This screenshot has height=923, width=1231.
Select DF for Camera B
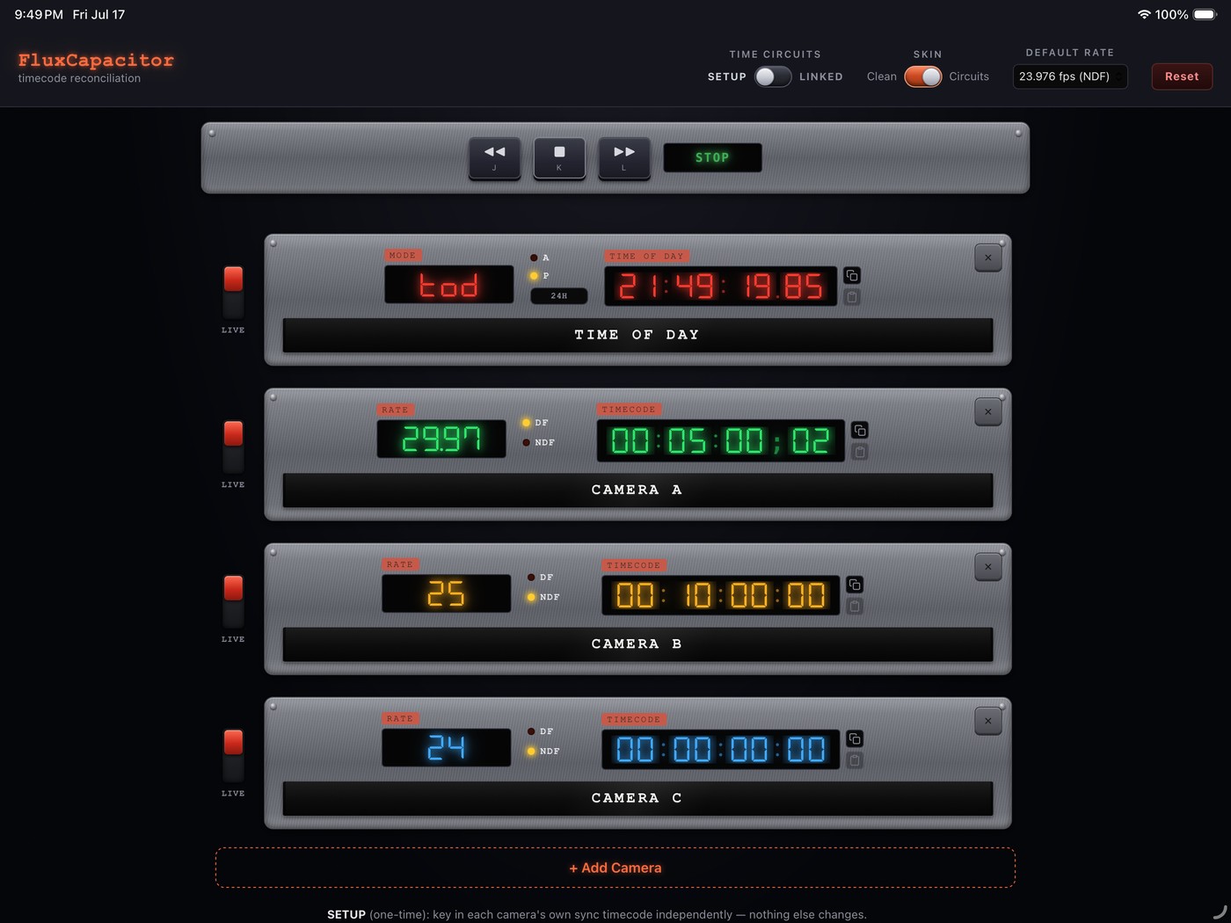click(x=540, y=578)
